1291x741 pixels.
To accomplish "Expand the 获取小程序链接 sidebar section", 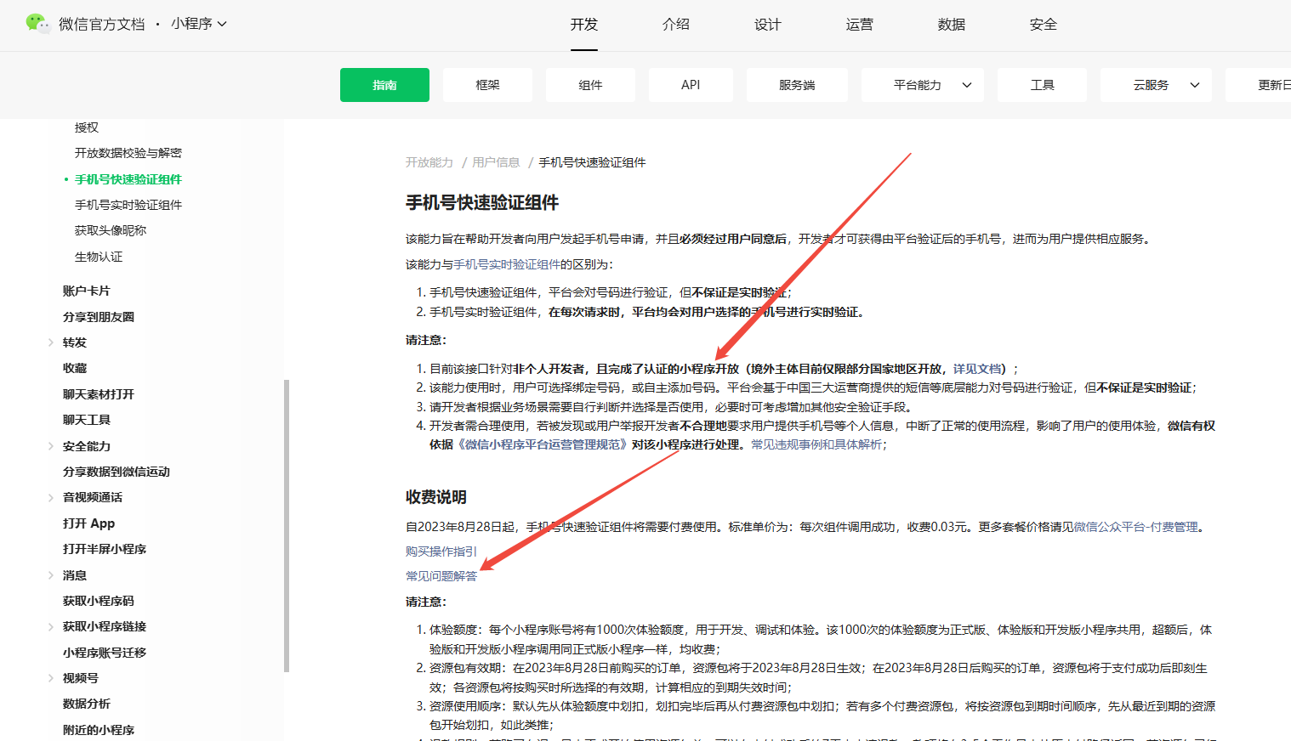I will click(51, 626).
